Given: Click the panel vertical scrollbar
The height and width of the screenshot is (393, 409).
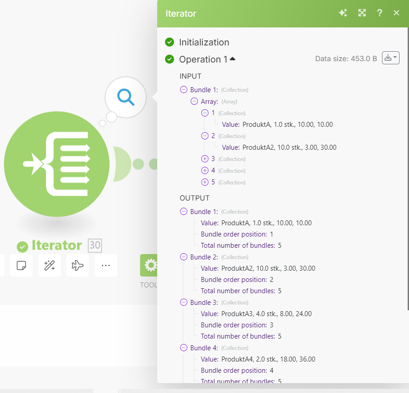Looking at the screenshot, I should tap(408, 169).
